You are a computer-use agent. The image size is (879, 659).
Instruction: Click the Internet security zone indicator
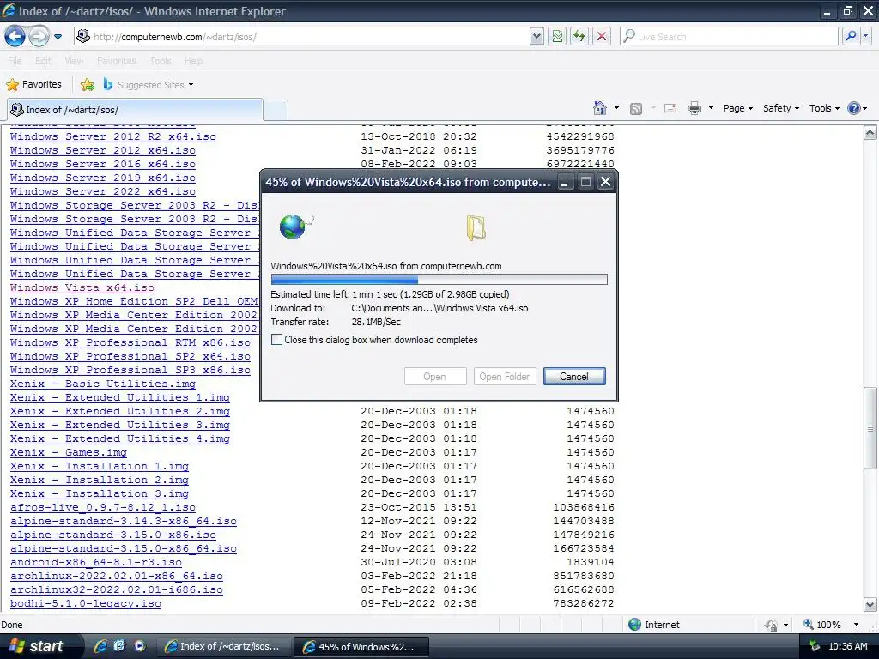pos(653,625)
